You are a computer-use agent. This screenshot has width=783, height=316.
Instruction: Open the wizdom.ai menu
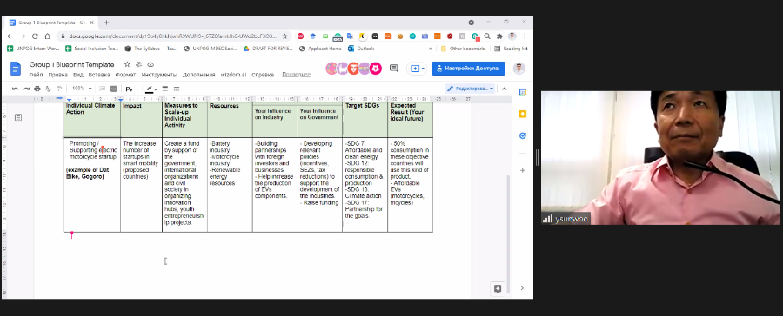(x=233, y=75)
